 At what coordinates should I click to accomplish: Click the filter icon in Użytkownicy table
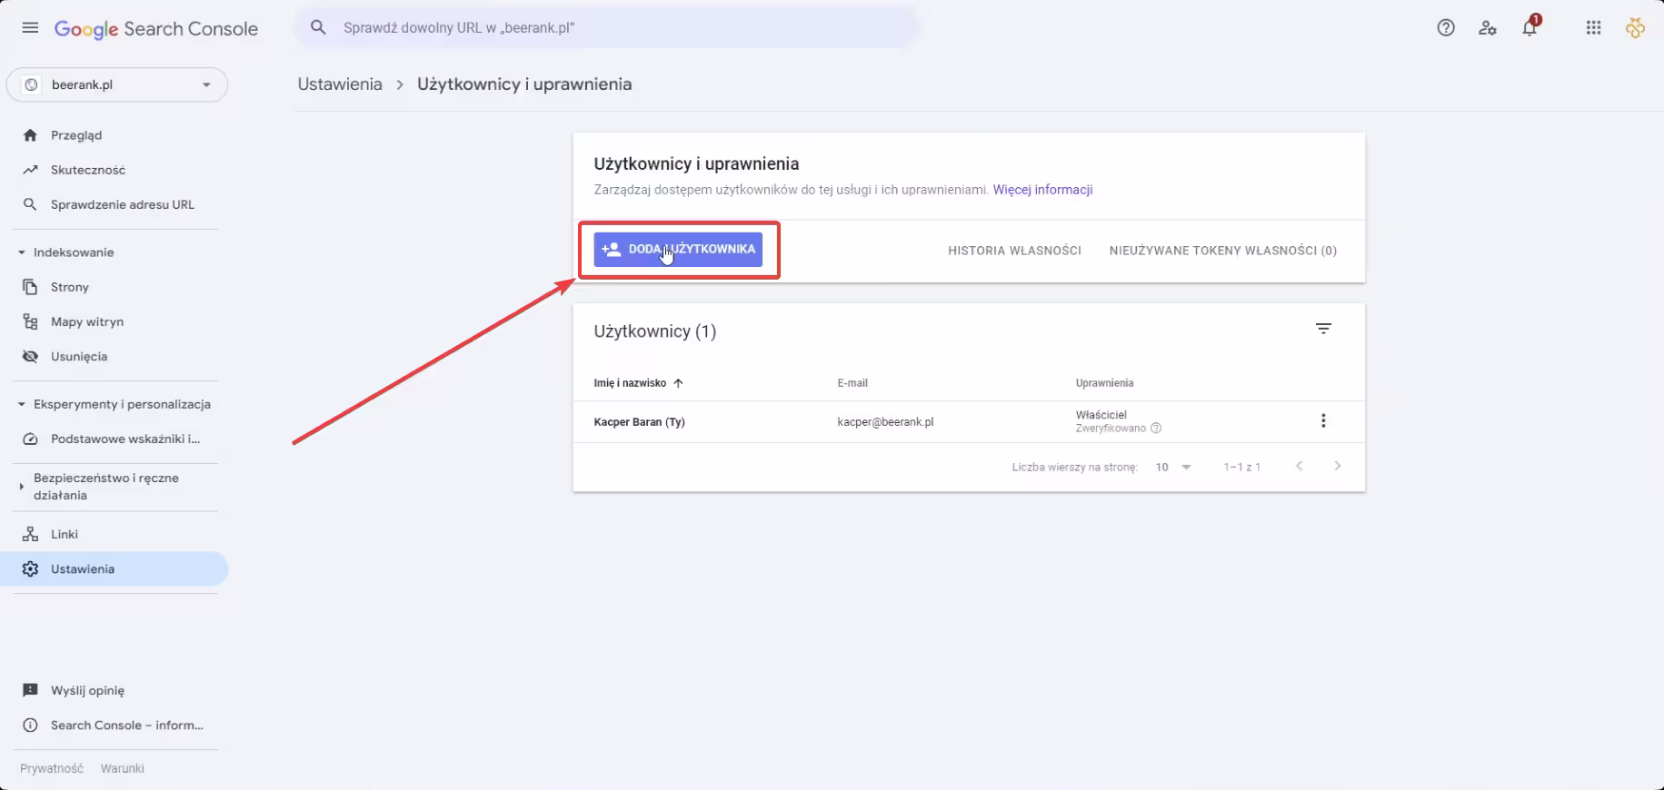point(1323,329)
